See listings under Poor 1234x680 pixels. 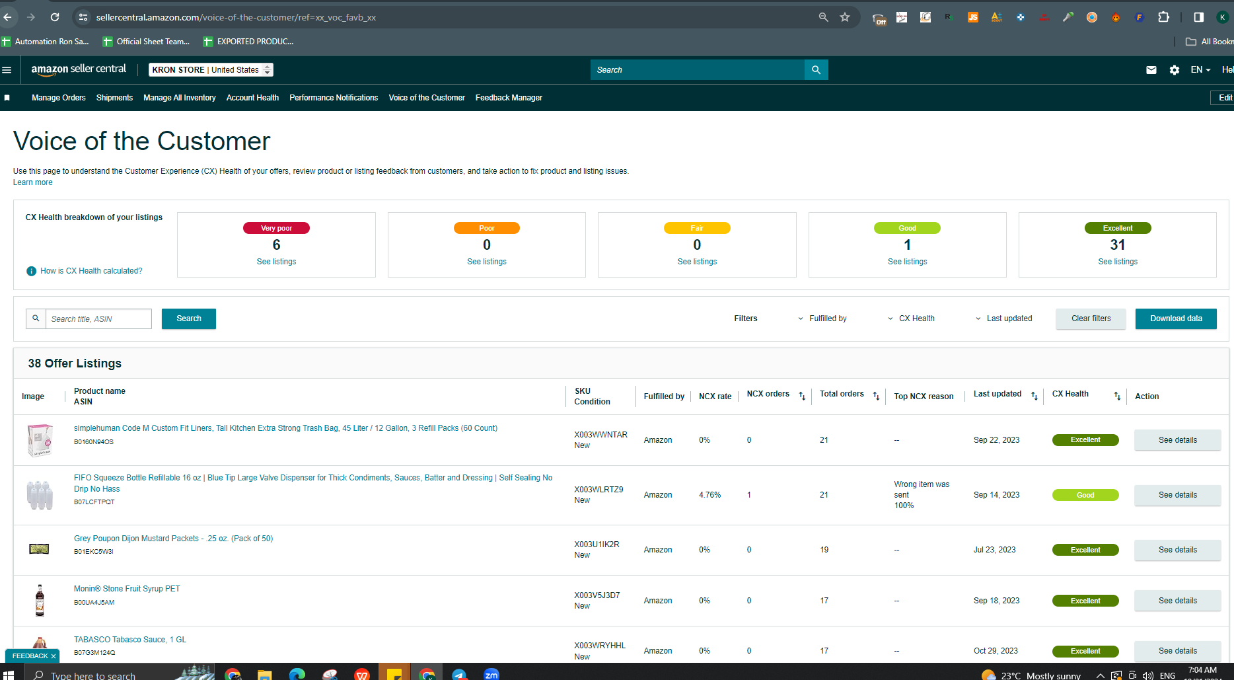[487, 262]
